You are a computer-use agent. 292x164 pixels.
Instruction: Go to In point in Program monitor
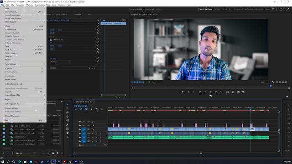pyautogui.click(x=200, y=92)
